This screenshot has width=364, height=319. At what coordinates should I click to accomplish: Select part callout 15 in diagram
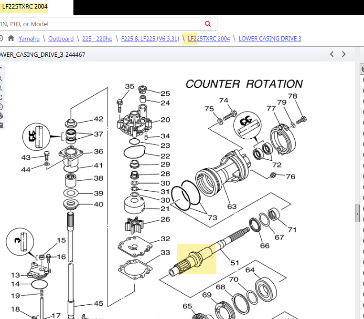61,240
